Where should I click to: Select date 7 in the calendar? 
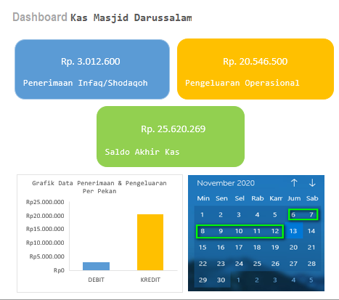(x=311, y=214)
